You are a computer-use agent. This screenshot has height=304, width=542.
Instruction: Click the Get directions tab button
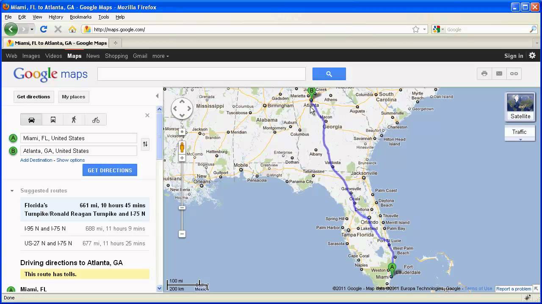click(x=33, y=97)
